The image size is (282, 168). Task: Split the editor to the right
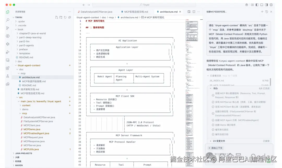(194, 12)
